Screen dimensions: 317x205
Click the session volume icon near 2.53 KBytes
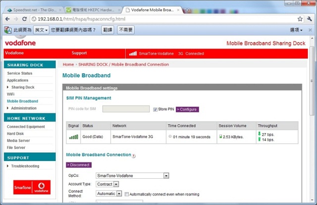[220, 137]
